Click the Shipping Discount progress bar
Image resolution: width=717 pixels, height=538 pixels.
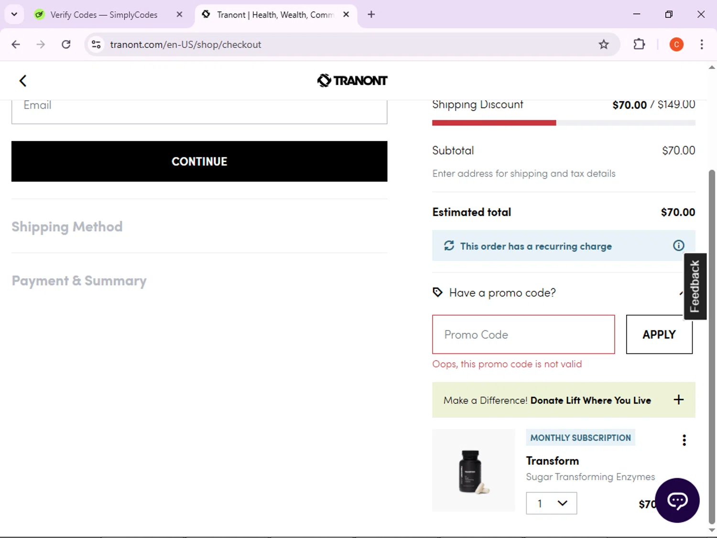tap(564, 123)
